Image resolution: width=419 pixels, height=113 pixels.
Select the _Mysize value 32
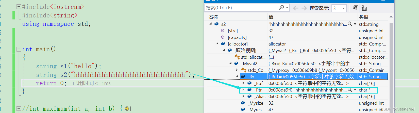[271, 103]
